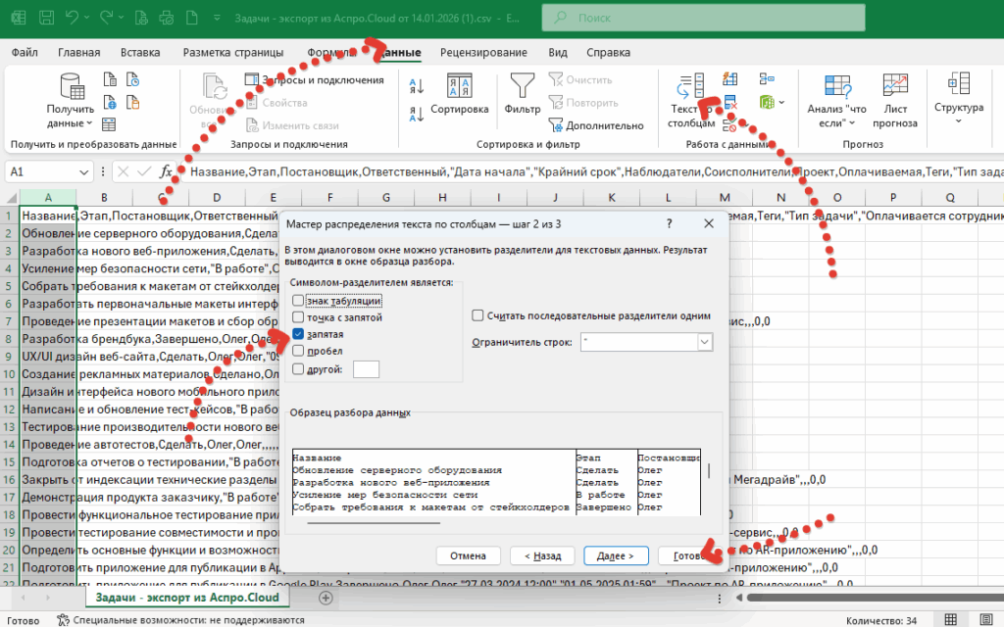Open the Вставка ribbon tab
The width and height of the screenshot is (1004, 627).
tap(139, 53)
